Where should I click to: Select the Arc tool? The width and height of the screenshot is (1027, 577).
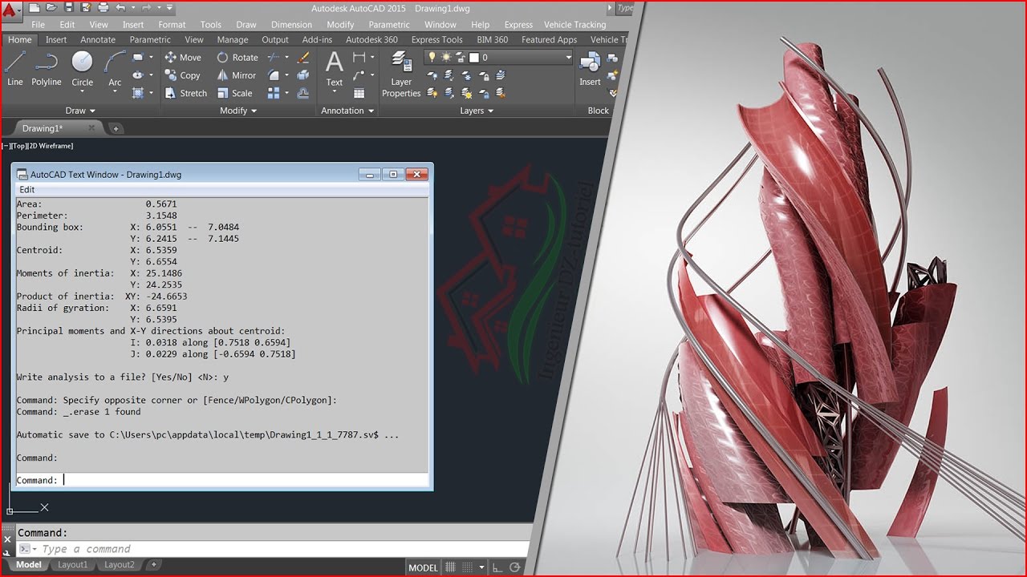pyautogui.click(x=115, y=68)
